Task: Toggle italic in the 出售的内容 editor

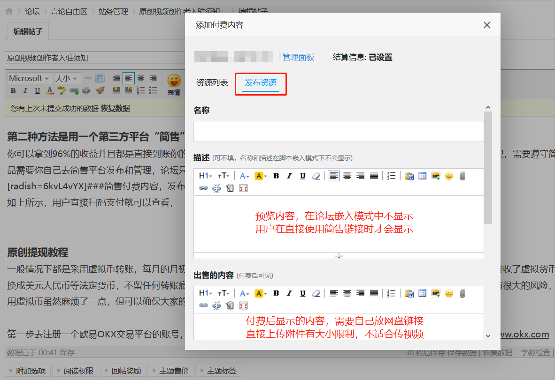Action: click(x=289, y=293)
